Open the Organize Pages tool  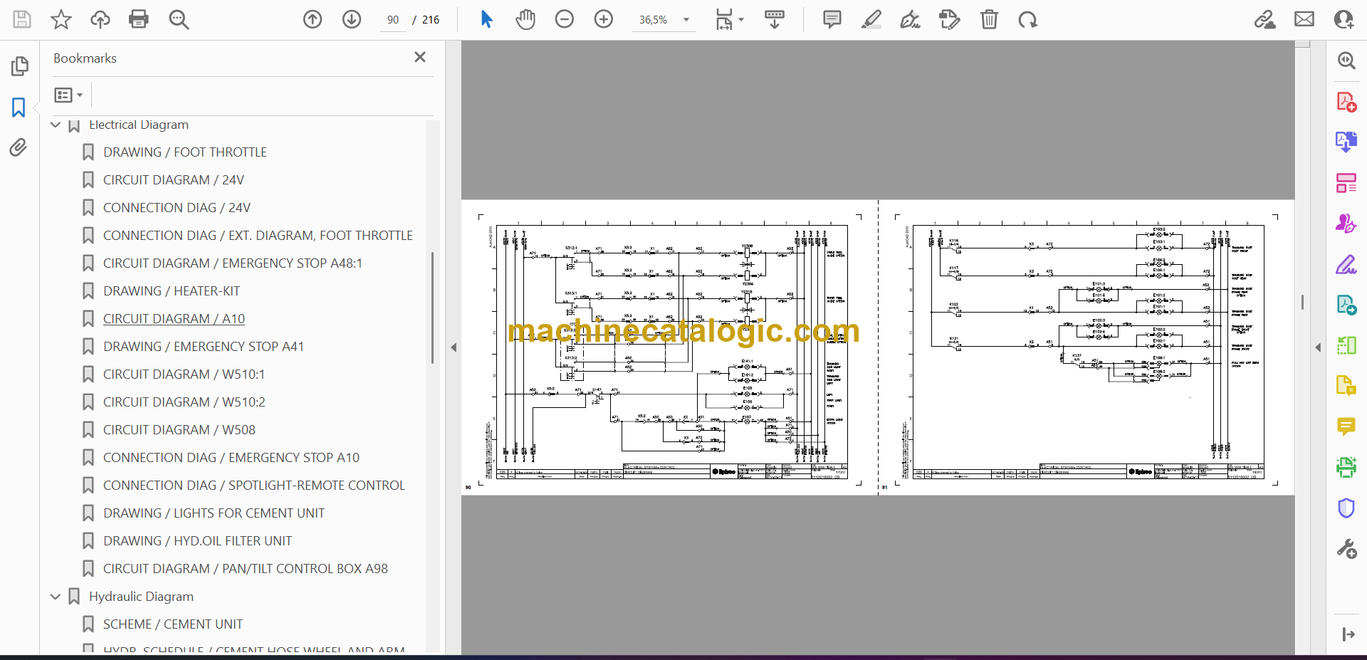(1346, 183)
